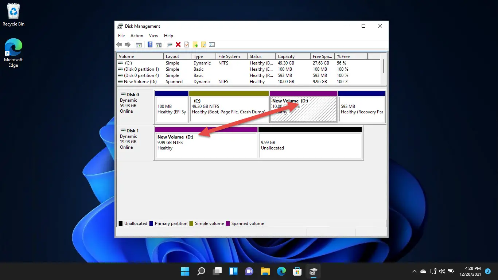Click the checklist view settings toolbar icon

(x=212, y=44)
